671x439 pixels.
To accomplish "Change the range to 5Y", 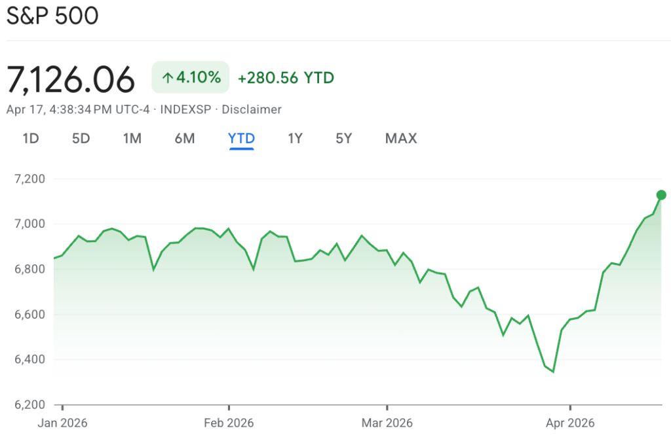I will [x=344, y=139].
